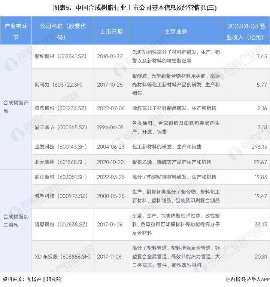This screenshot has width=270, height=287.
Task: Click listing date 2010-01-22
Action: [110, 56]
